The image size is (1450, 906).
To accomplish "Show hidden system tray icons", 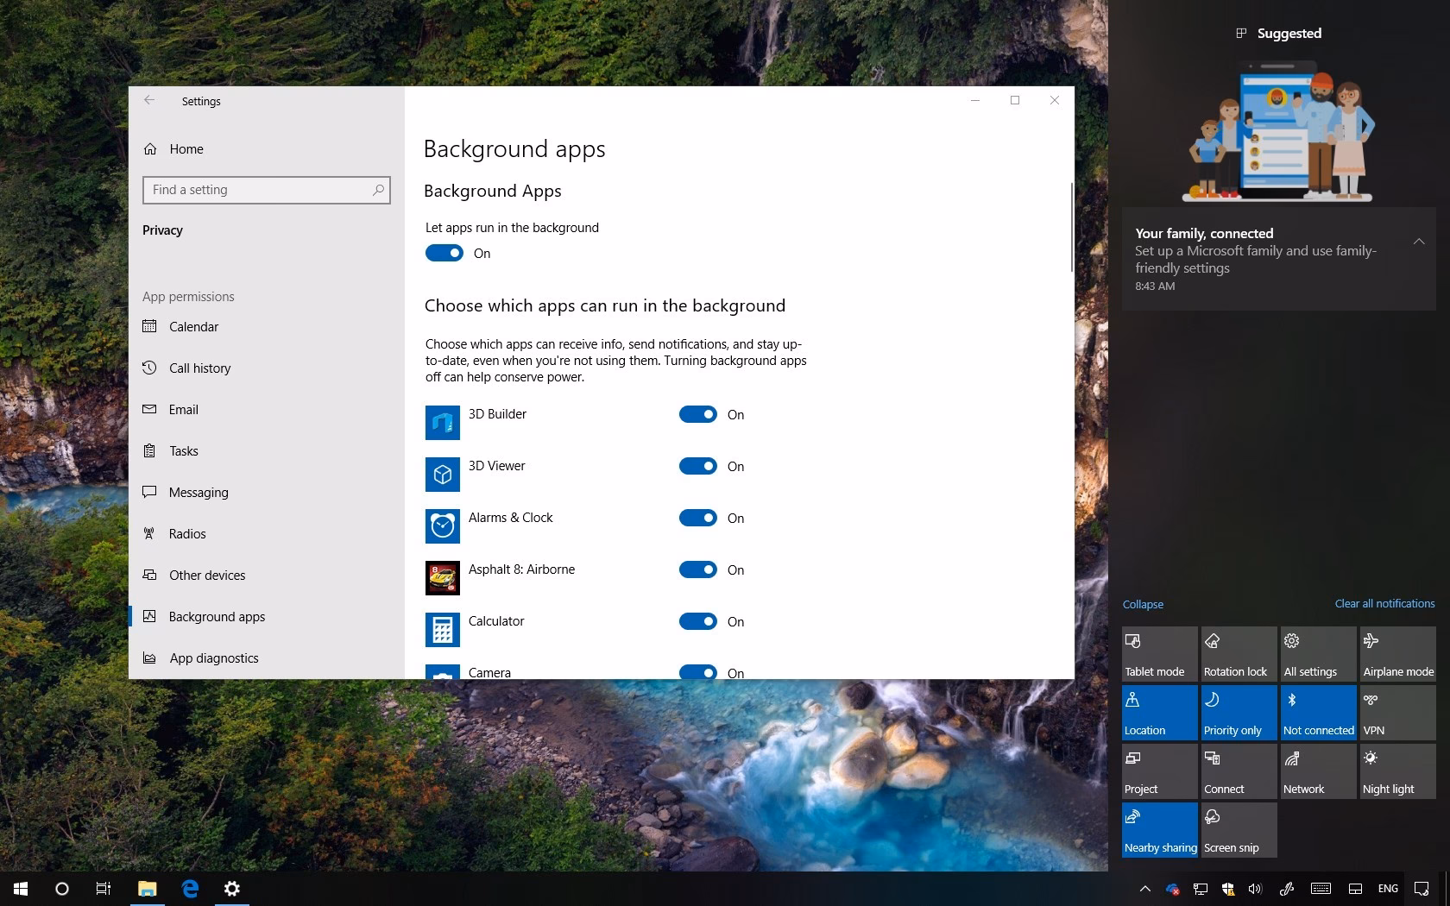I will 1144,888.
